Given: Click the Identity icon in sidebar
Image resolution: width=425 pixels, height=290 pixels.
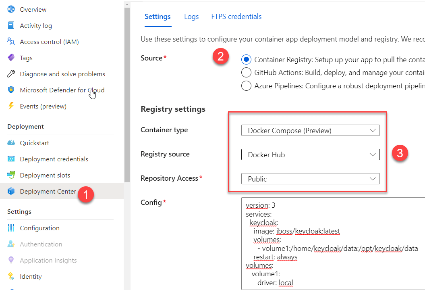Looking at the screenshot, I should pyautogui.click(x=11, y=276).
